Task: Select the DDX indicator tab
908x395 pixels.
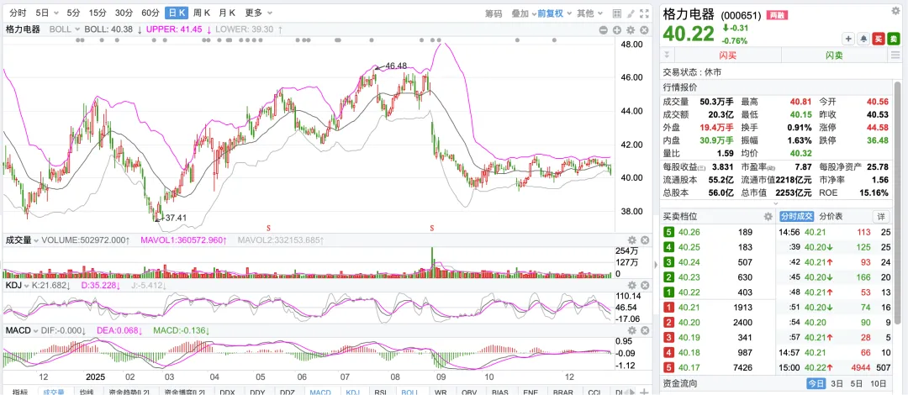Action: point(228,391)
